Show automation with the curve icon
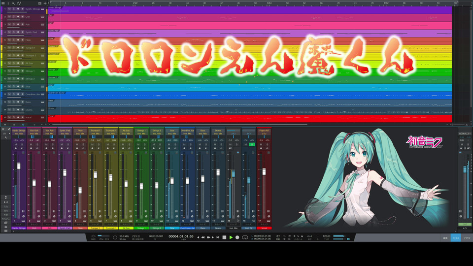This screenshot has height=266, width=473. point(19,3)
